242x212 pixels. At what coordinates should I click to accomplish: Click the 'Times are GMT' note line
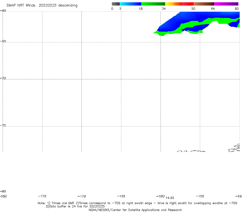(x=137, y=203)
